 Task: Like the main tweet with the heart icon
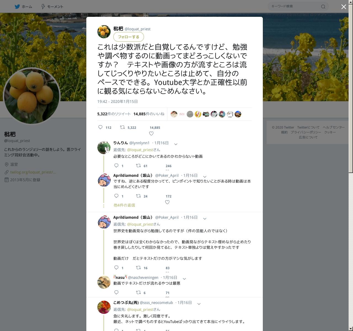pos(151,134)
